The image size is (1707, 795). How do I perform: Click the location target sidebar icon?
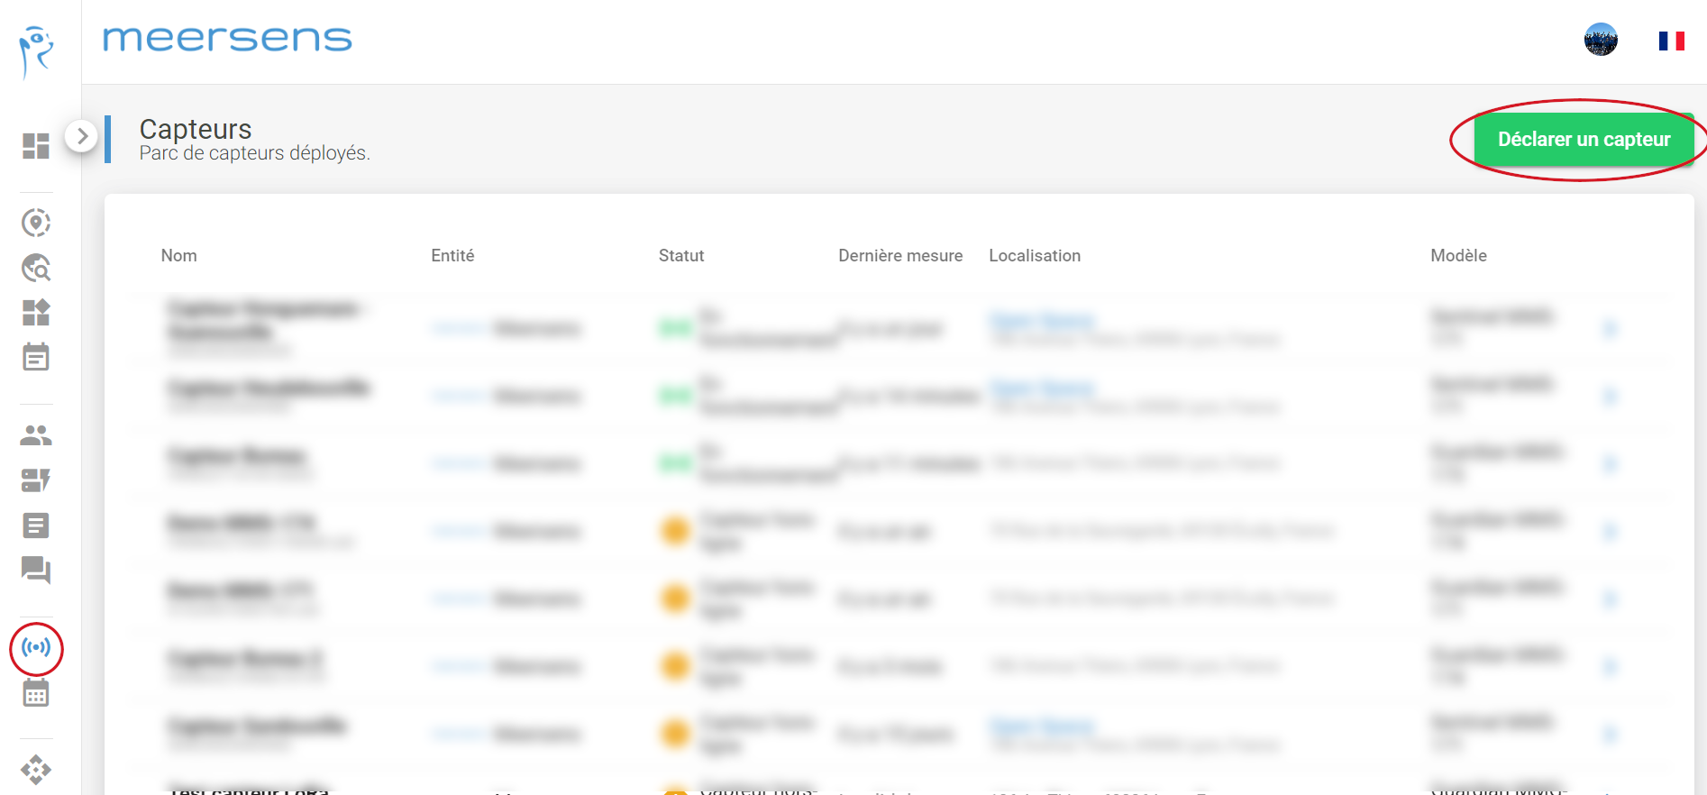click(x=36, y=223)
